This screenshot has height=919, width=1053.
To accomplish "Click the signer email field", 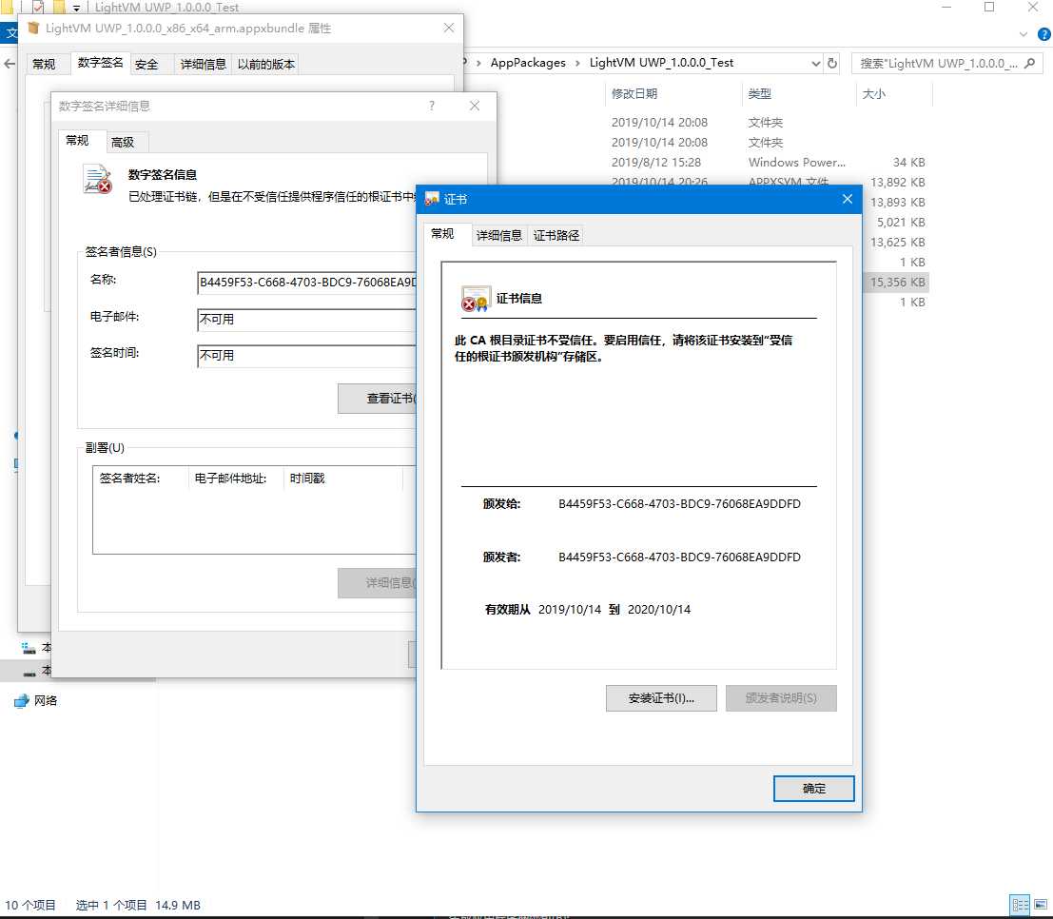I will (307, 320).
